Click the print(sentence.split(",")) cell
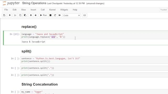This screenshot has height=94, width=168. click(x=94, y=75)
